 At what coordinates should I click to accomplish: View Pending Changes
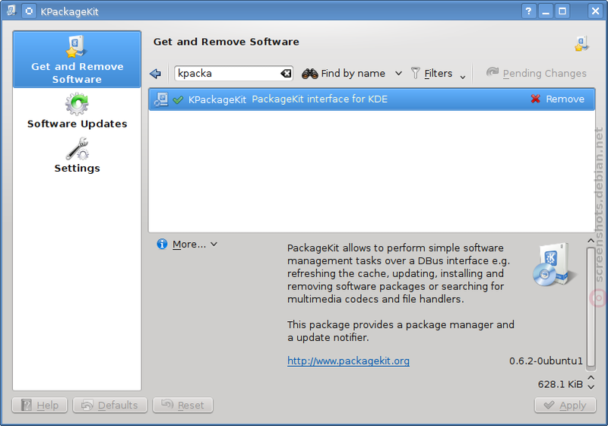(x=537, y=73)
